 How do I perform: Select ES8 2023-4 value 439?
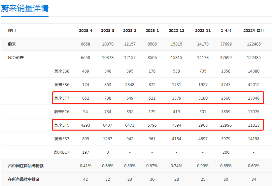(85, 71)
